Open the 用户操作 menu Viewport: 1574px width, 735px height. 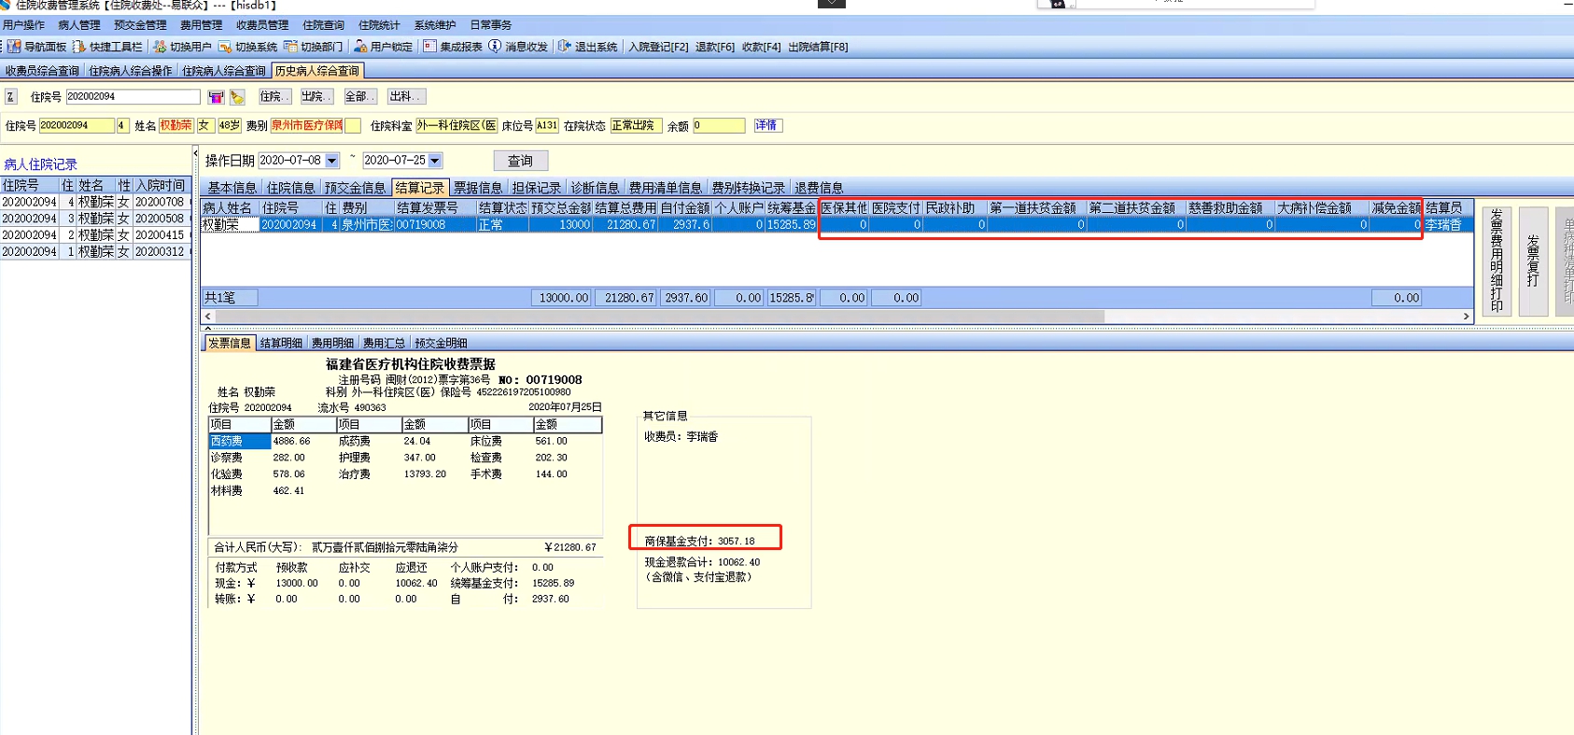[23, 25]
